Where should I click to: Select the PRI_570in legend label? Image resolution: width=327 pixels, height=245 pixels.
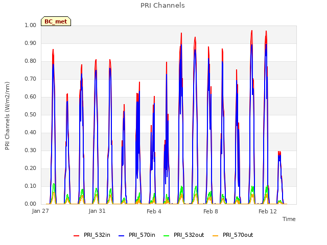tap(142, 235)
